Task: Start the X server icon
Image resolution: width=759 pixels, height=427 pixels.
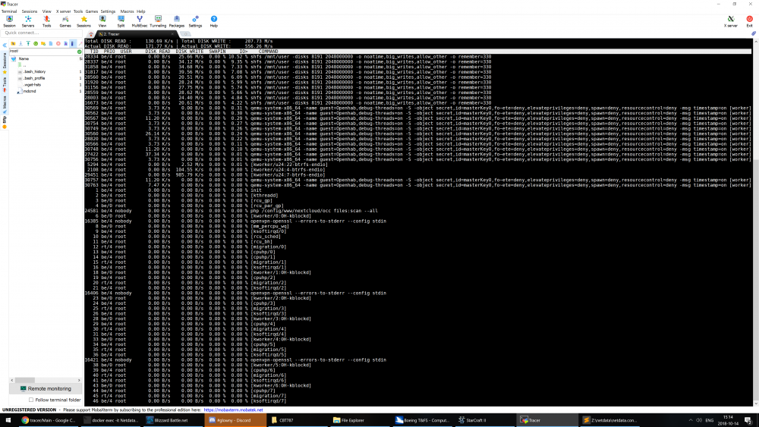Action: pyautogui.click(x=730, y=21)
